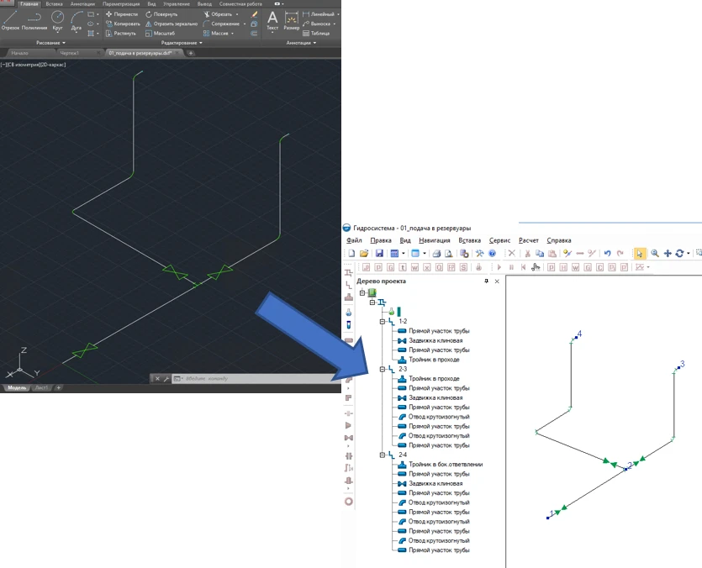The width and height of the screenshot is (702, 568).
Task: Click the Save icon in Гидросистема toolbar
Action: 379,253
